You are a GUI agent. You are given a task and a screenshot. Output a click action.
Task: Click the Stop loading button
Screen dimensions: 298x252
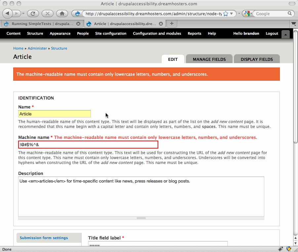click(x=48, y=14)
